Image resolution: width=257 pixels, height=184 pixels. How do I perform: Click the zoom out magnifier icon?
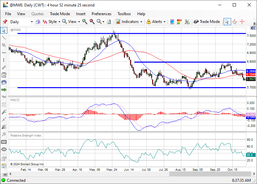click(x=92, y=22)
